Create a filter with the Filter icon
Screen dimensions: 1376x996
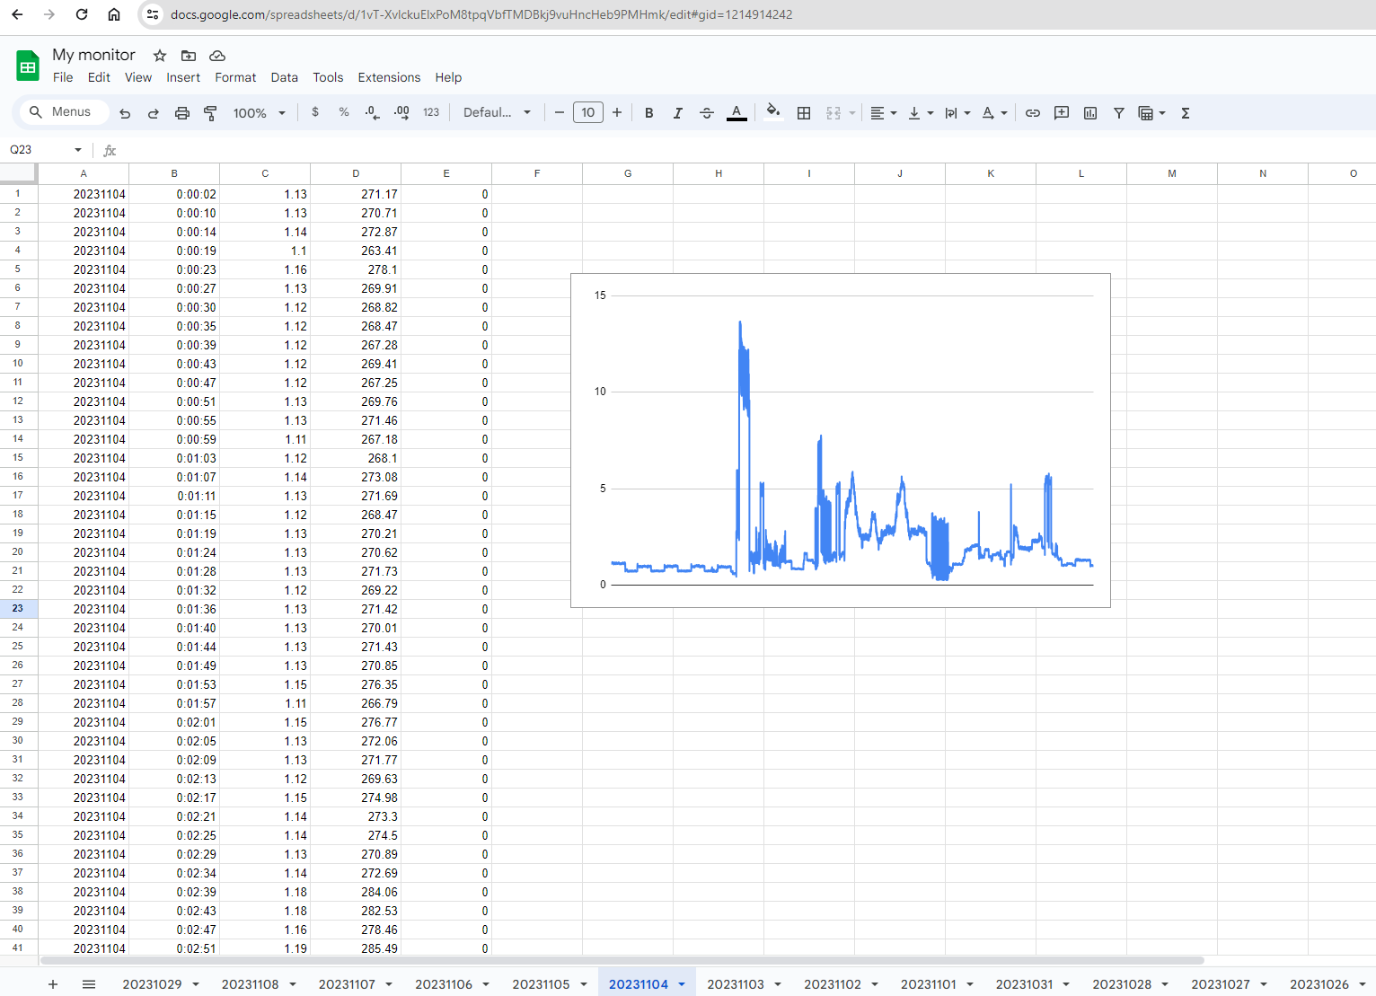[1118, 112]
